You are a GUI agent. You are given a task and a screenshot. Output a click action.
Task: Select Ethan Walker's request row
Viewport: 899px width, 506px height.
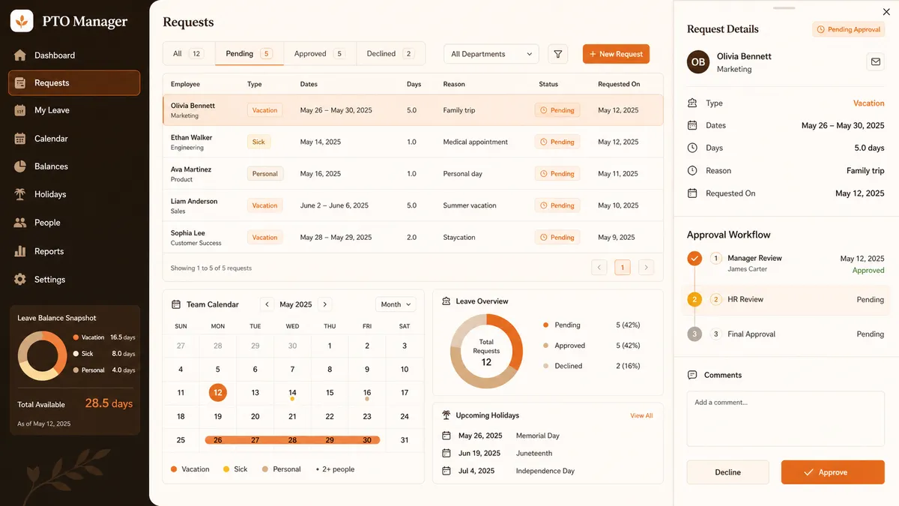coord(413,142)
